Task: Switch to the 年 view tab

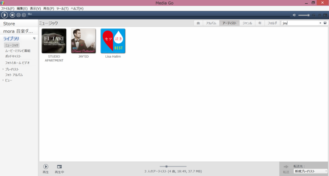Action: 260,23
